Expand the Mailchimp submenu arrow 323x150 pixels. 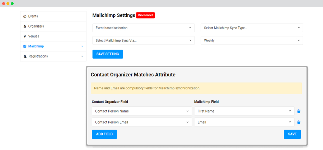click(x=82, y=46)
